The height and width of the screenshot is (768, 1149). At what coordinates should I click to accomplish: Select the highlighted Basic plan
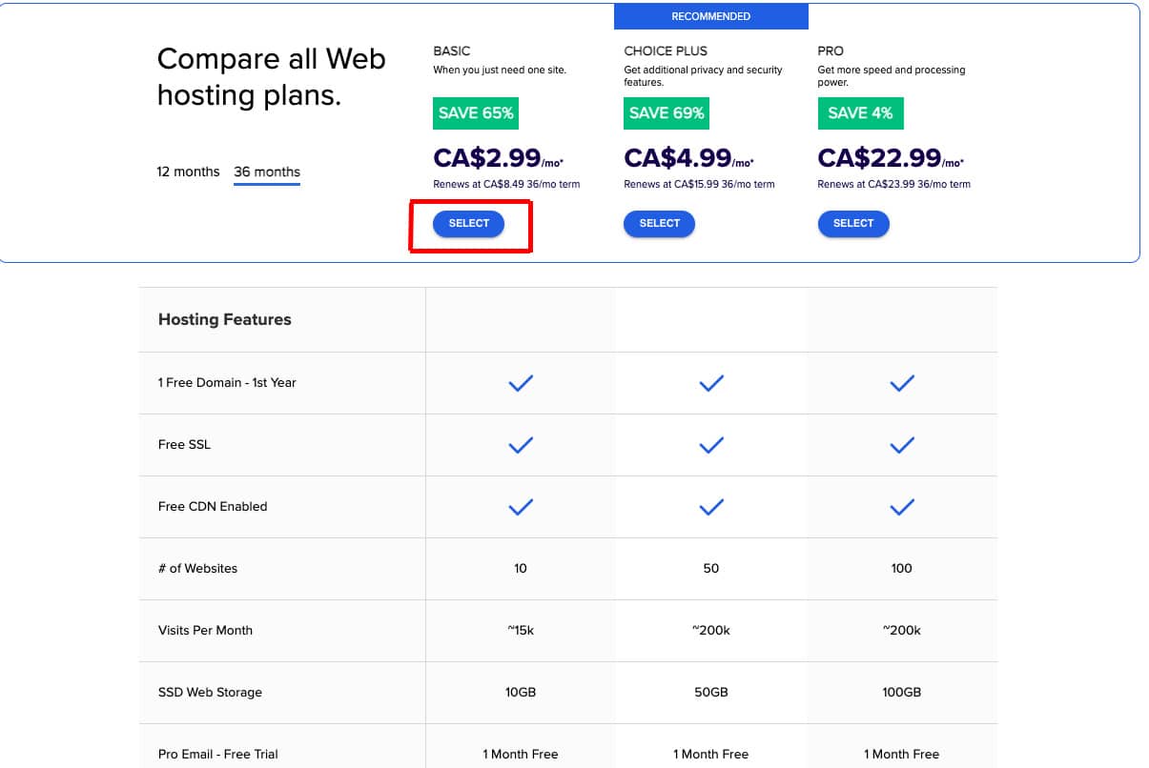point(468,223)
